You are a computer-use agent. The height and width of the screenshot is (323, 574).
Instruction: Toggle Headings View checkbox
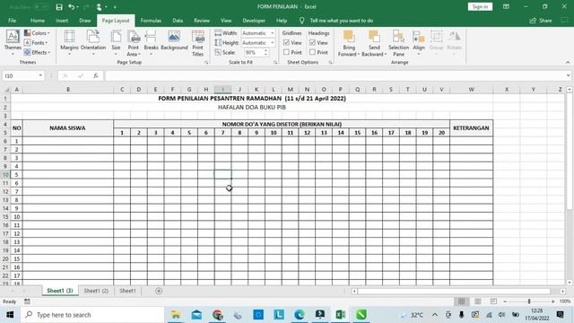312,43
